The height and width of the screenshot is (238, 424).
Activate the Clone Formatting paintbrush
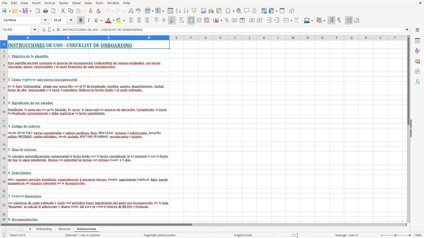[91, 11]
